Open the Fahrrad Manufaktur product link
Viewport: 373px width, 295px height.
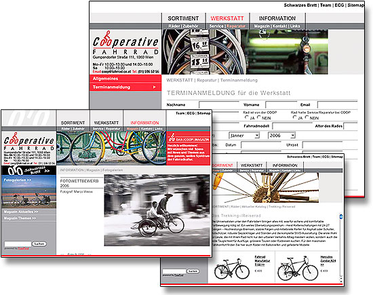tap(262, 260)
